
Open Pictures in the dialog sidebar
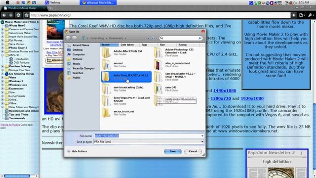(78, 59)
